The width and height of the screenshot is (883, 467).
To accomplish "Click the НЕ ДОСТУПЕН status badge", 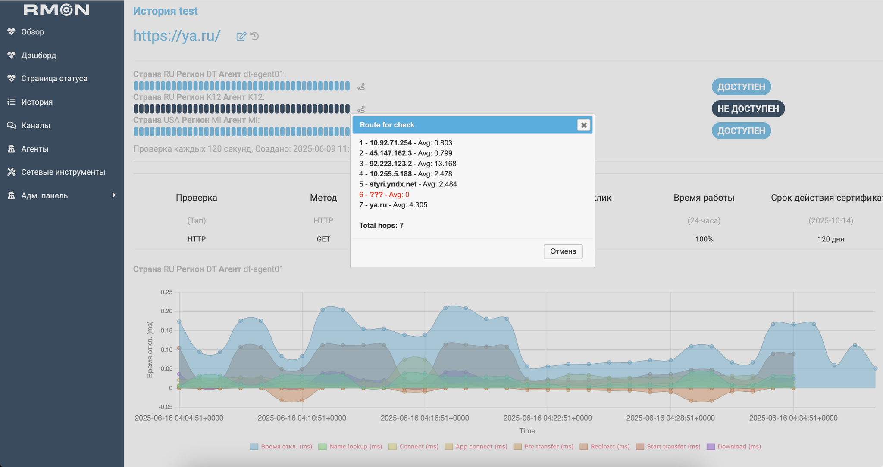I will [x=748, y=109].
